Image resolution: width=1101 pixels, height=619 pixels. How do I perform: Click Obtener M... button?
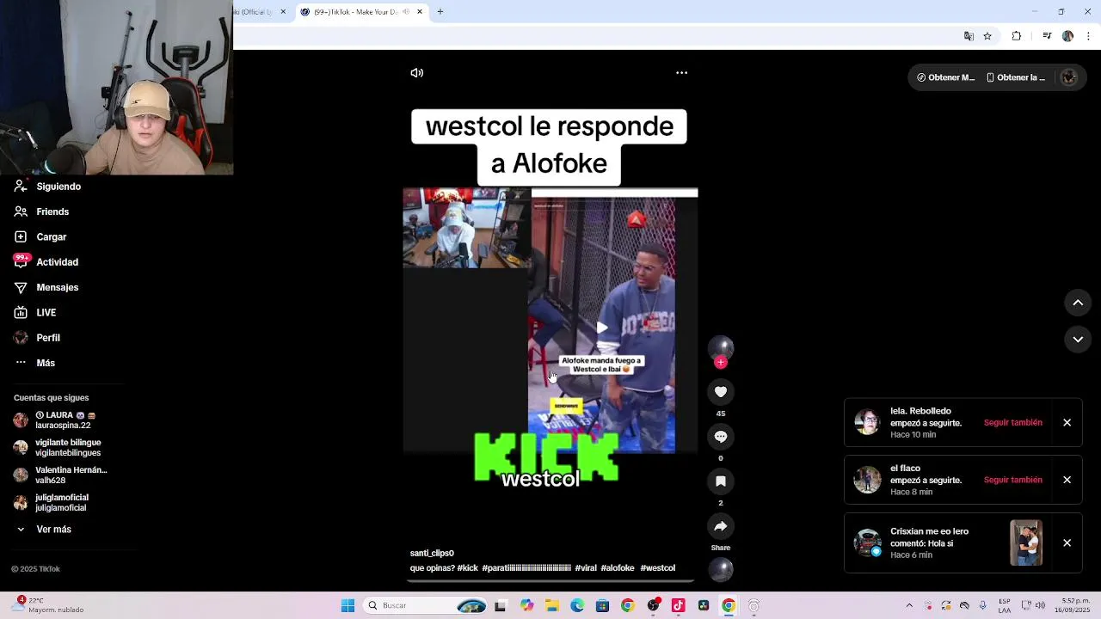point(945,77)
